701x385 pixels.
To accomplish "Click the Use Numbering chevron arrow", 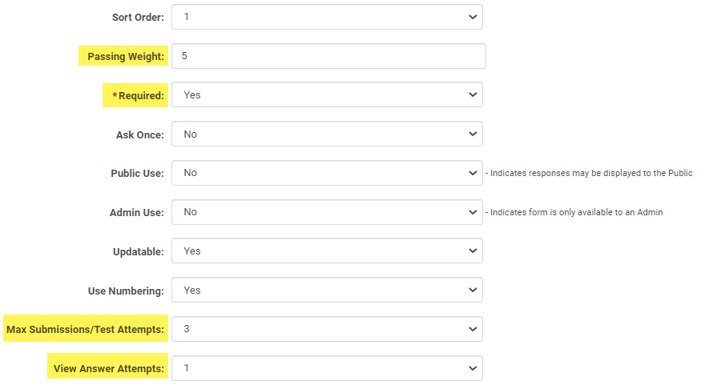I will point(471,290).
